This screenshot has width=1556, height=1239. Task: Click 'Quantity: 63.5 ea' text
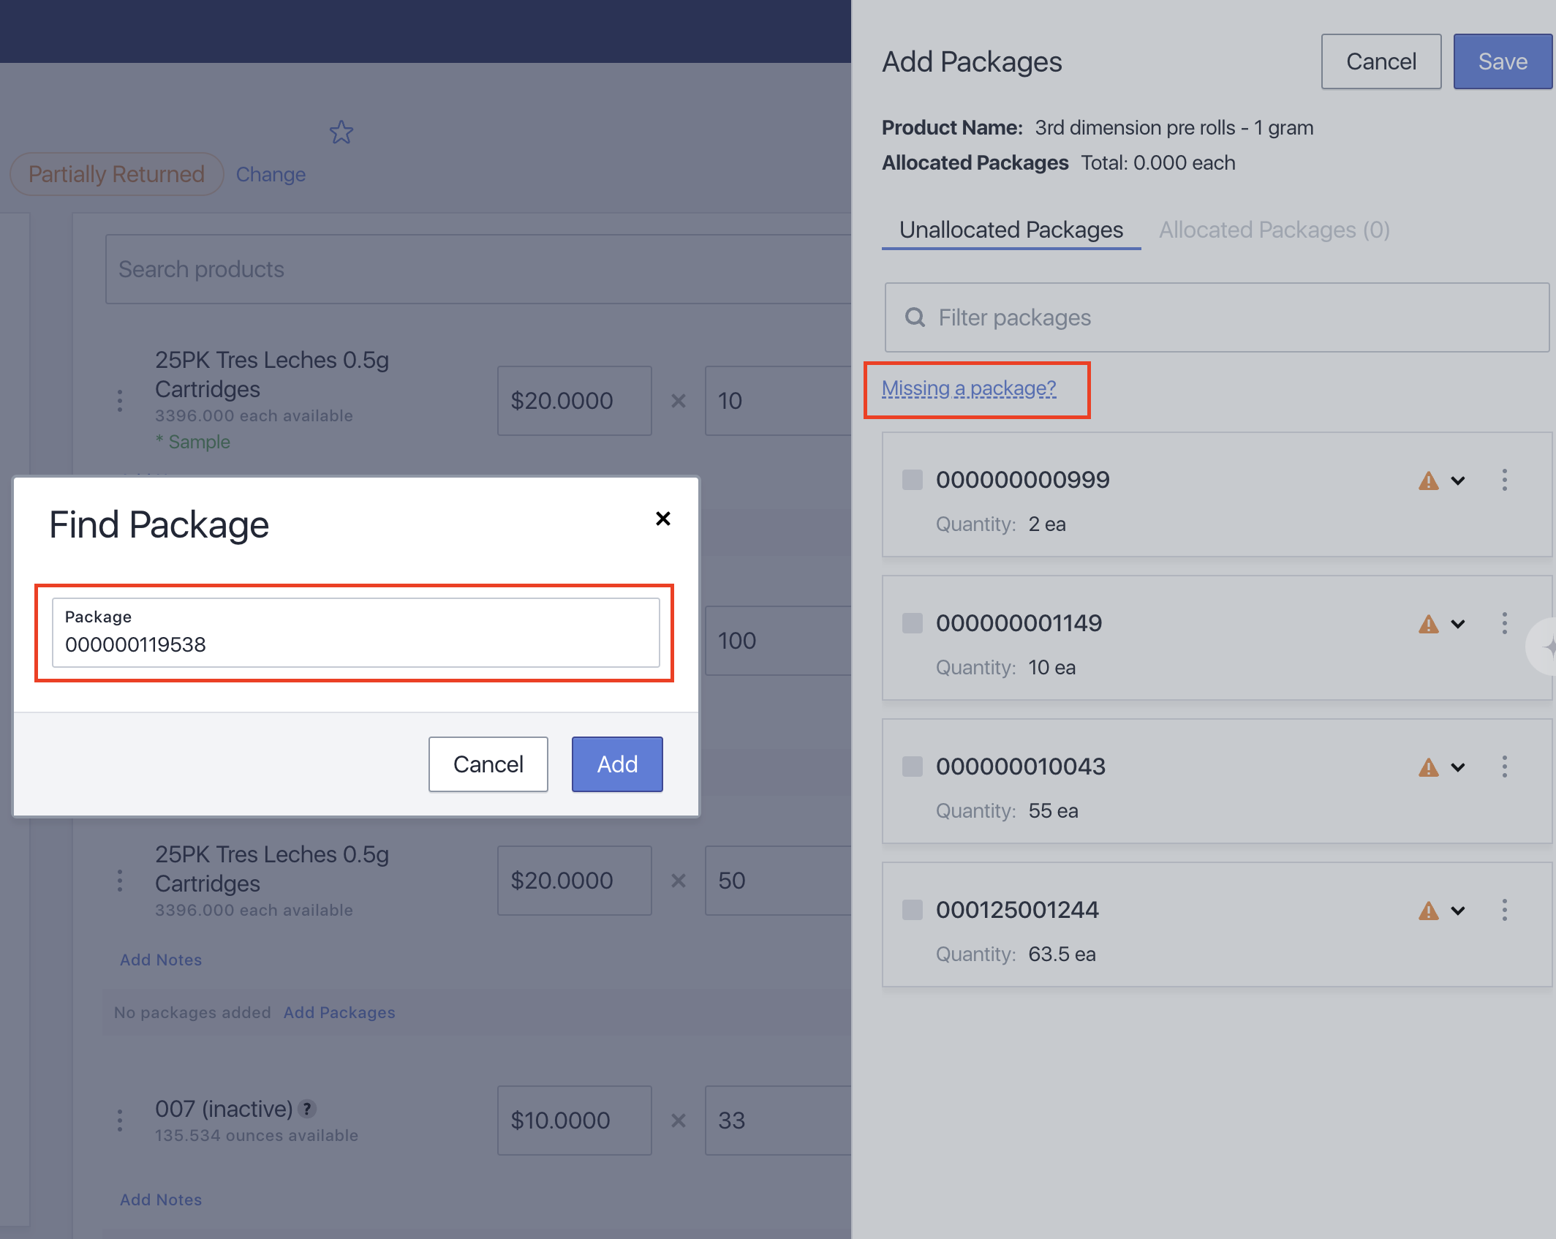click(x=1016, y=954)
